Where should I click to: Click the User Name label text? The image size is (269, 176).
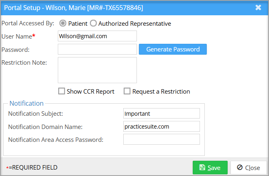point(16,36)
